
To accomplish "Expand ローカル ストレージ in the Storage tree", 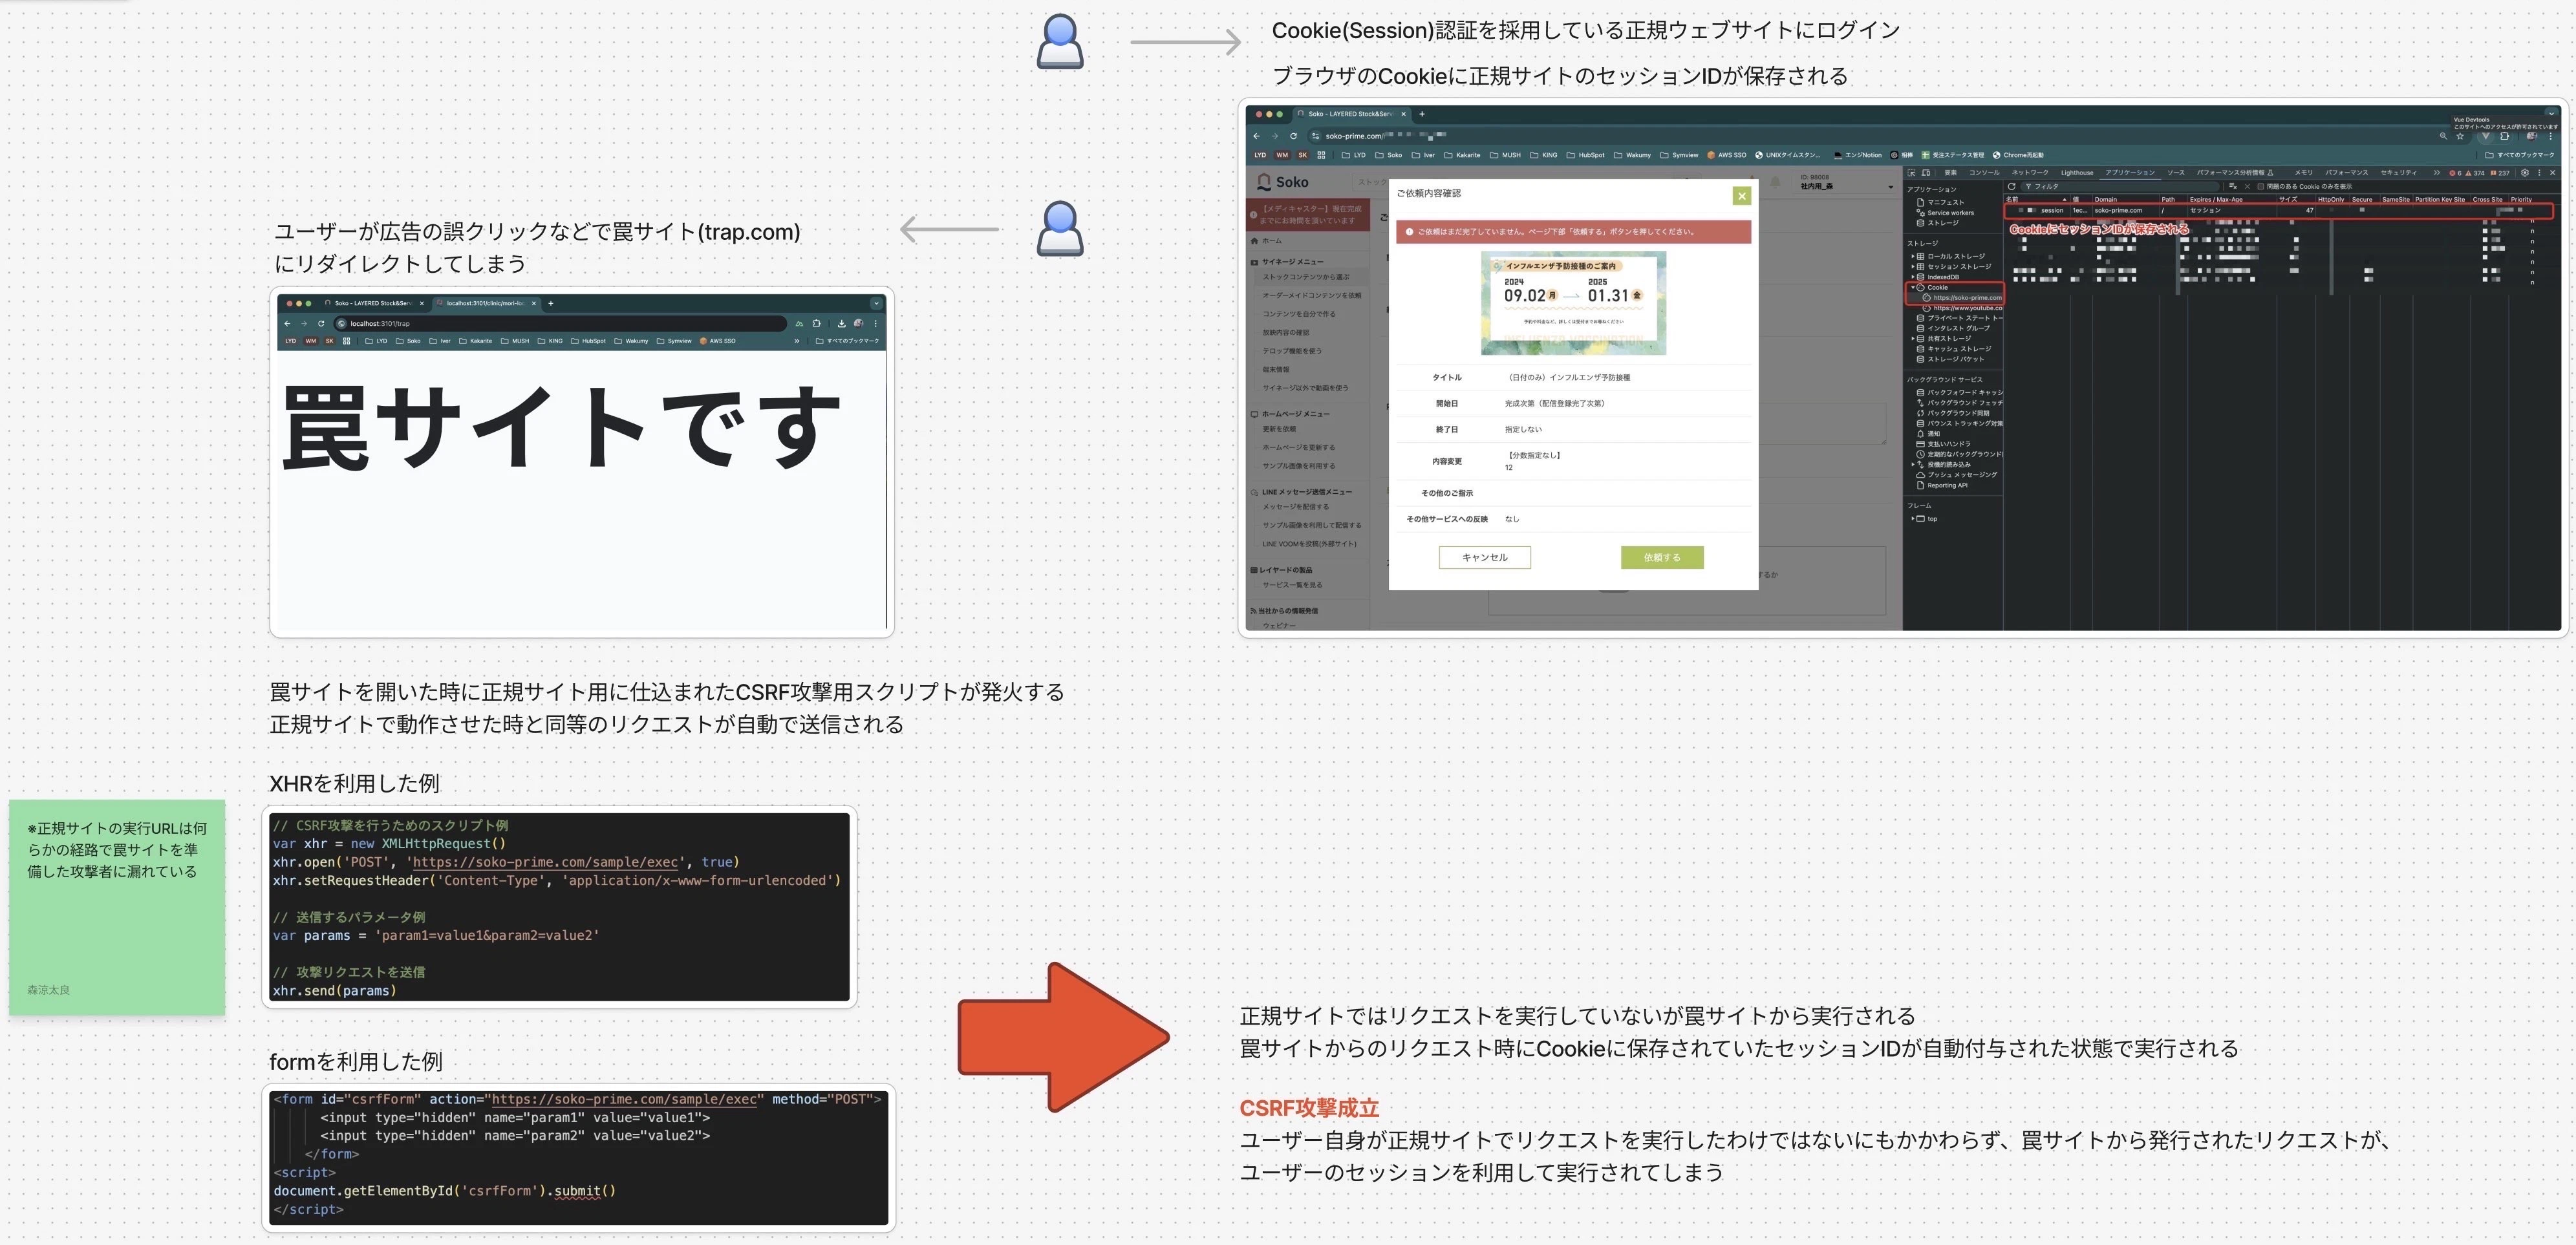I will (x=1913, y=256).
